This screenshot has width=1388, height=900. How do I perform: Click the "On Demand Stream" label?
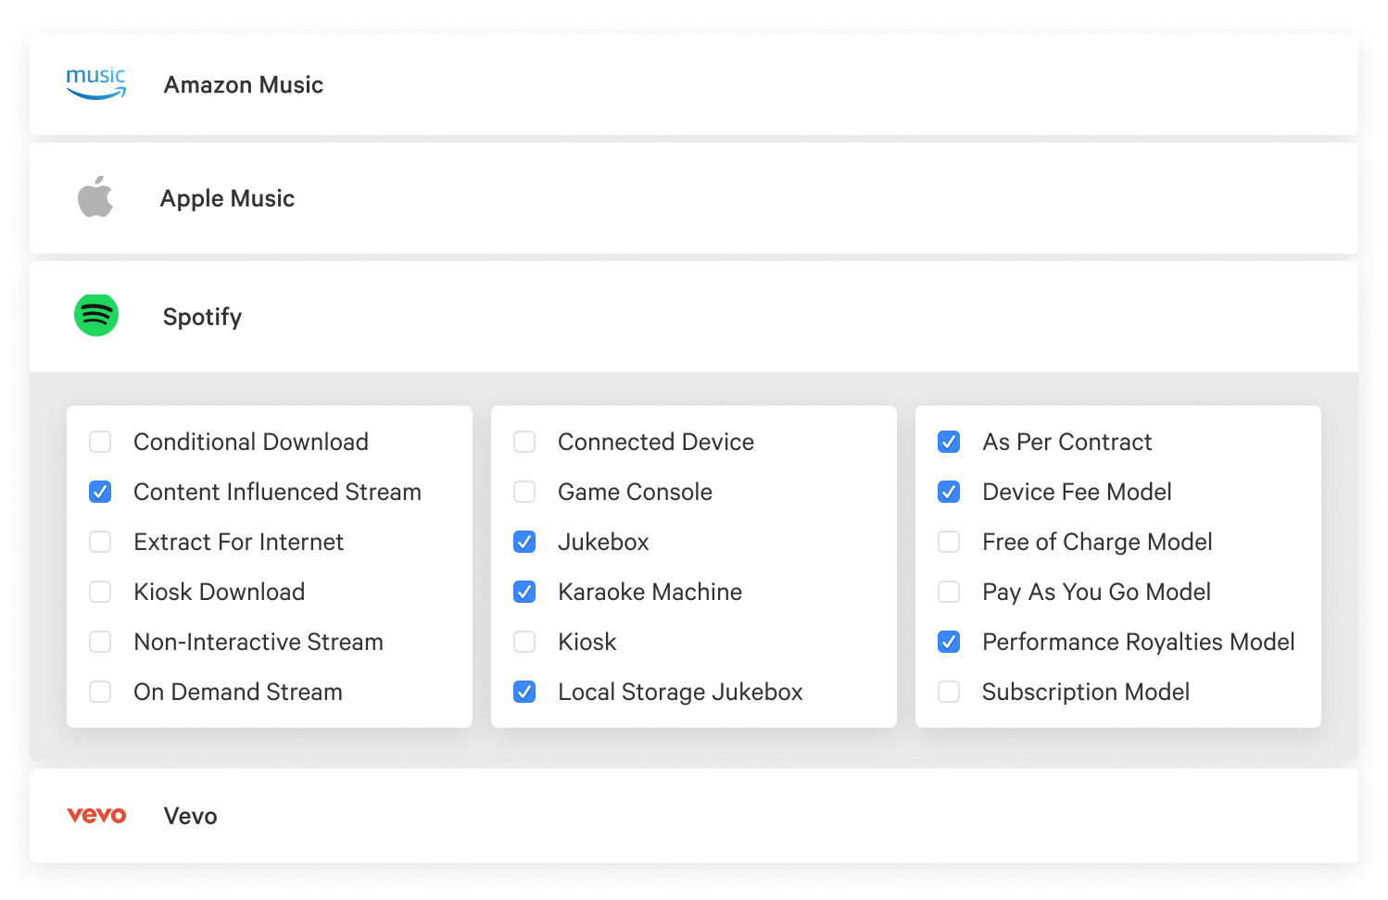click(238, 692)
